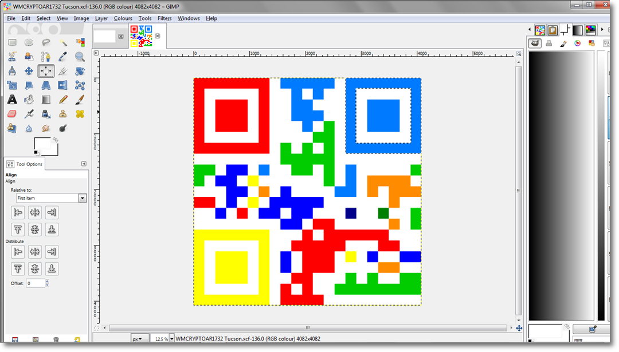Switch to the Tool Options tab
Screen dimensions: 619x352
coord(25,164)
